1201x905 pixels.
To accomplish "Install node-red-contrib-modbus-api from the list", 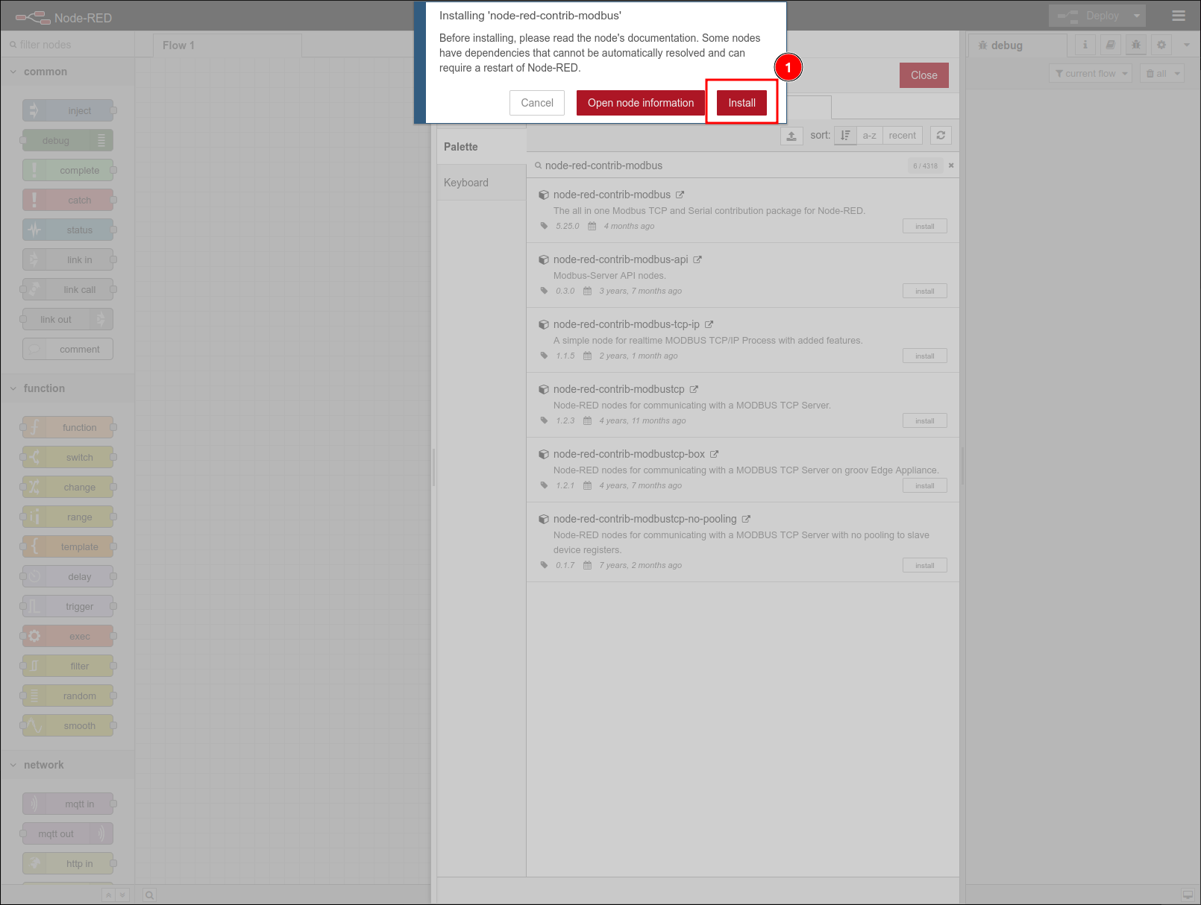I will [925, 291].
